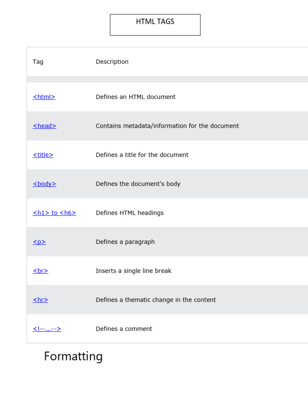308x410 pixels.
Task: Click the 'Defines a comment' description
Action: click(x=124, y=329)
